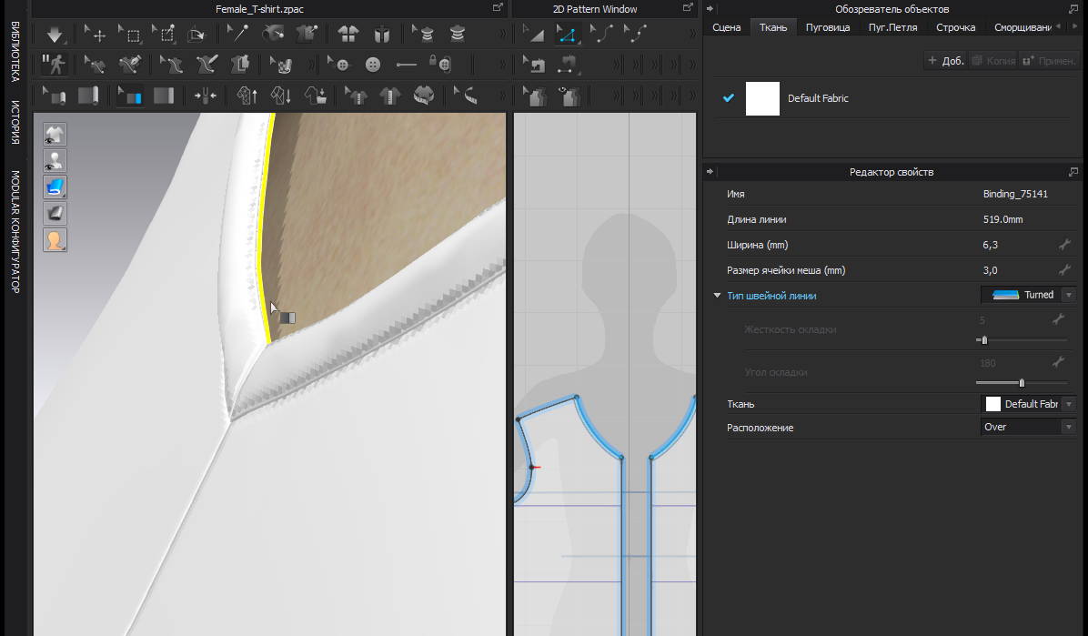Toggle the Default Fabric blue checkmark
1088x636 pixels.
pos(728,98)
